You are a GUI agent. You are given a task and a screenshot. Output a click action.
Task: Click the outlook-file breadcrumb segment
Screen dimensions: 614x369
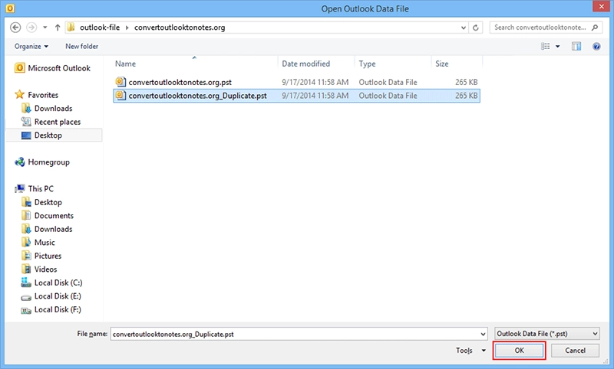[100, 28]
